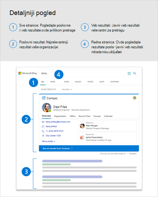Click the Contoso swirl logo icon

(x=44, y=98)
